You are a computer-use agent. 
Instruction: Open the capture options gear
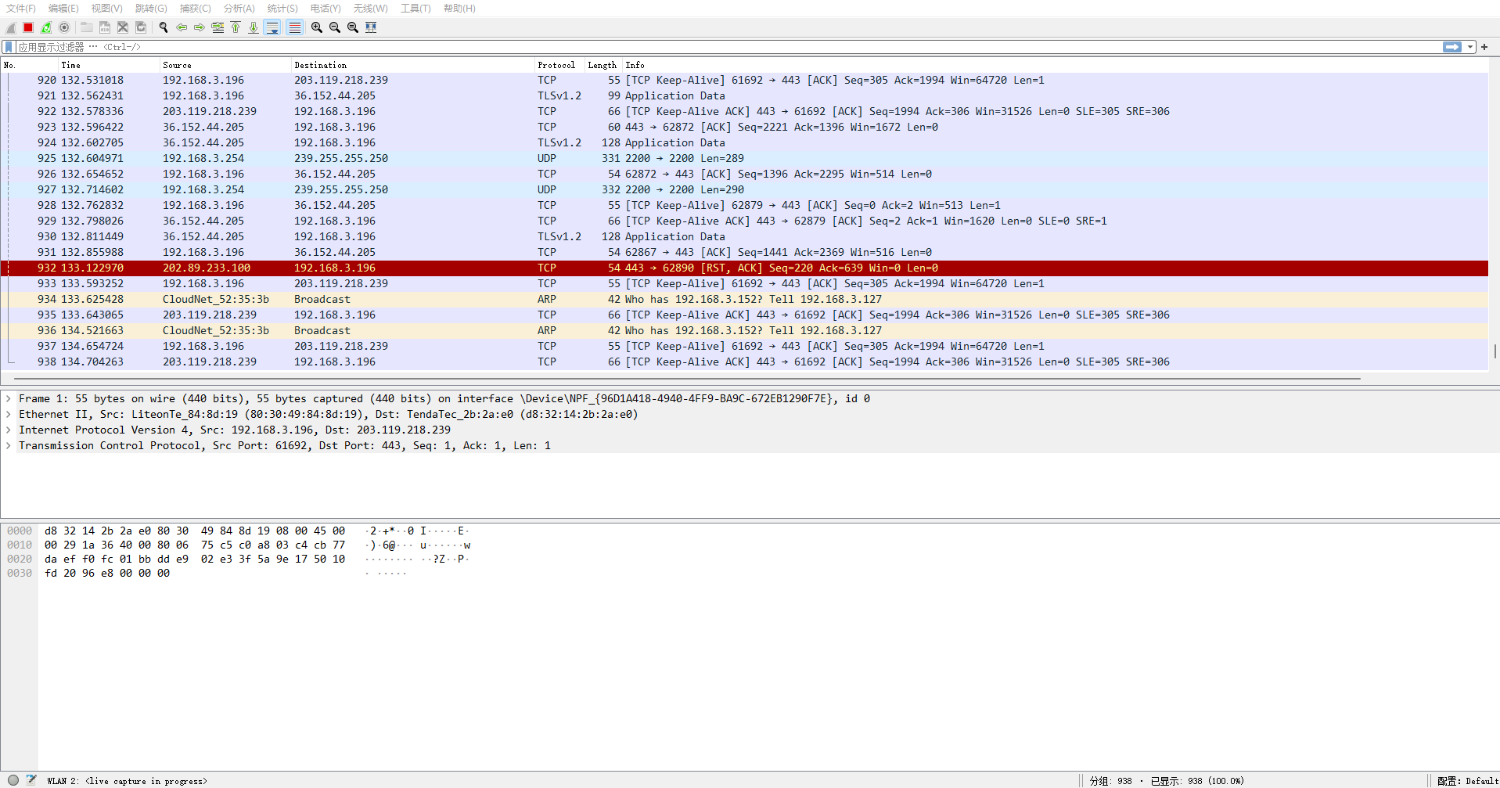coord(63,27)
